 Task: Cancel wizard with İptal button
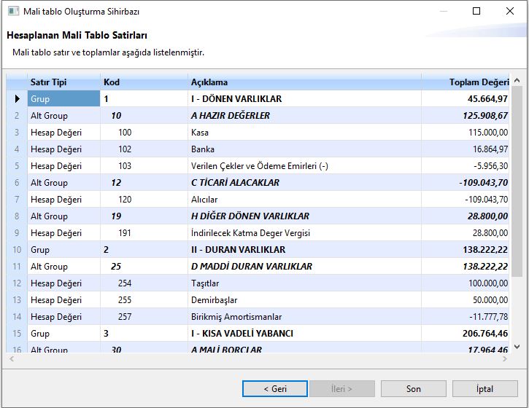click(x=484, y=388)
